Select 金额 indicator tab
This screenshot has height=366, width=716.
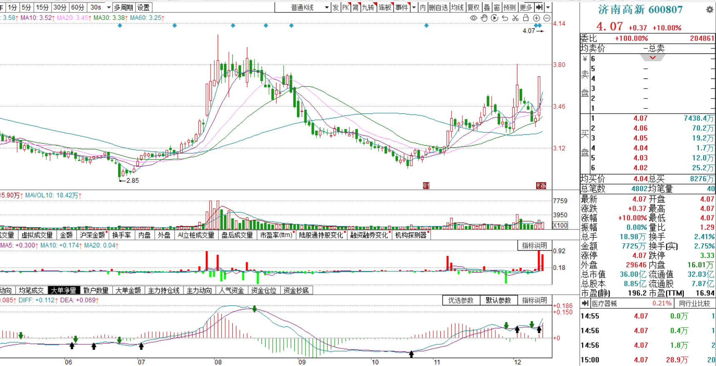(x=66, y=235)
